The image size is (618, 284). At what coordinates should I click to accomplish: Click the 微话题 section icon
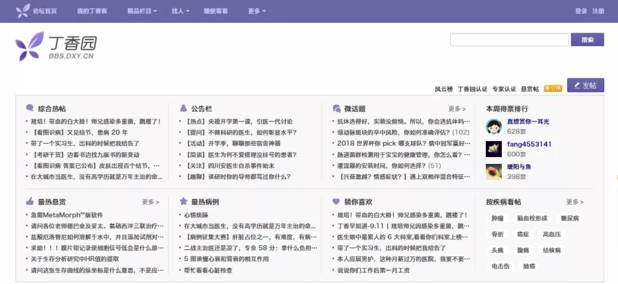click(336, 109)
